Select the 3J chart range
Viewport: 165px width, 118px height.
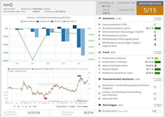point(26,107)
